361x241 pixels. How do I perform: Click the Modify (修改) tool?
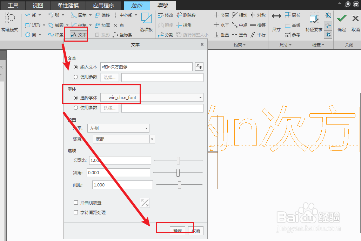point(166,15)
